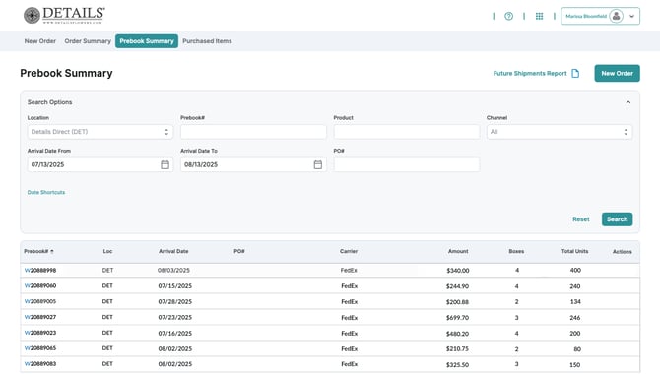Click the total units value 134
Image resolution: width=660 pixels, height=374 pixels.
(575, 301)
